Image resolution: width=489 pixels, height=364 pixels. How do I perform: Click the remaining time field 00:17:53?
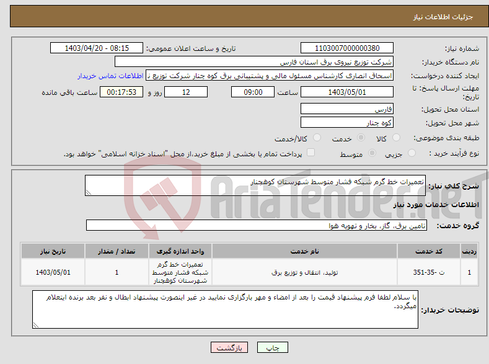coord(121,92)
